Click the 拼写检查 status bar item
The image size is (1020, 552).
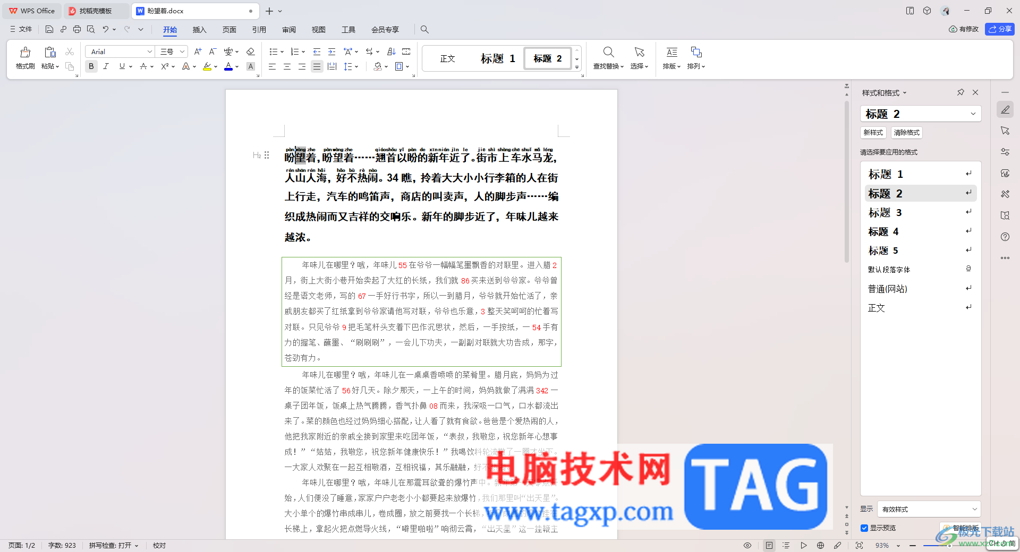point(113,546)
